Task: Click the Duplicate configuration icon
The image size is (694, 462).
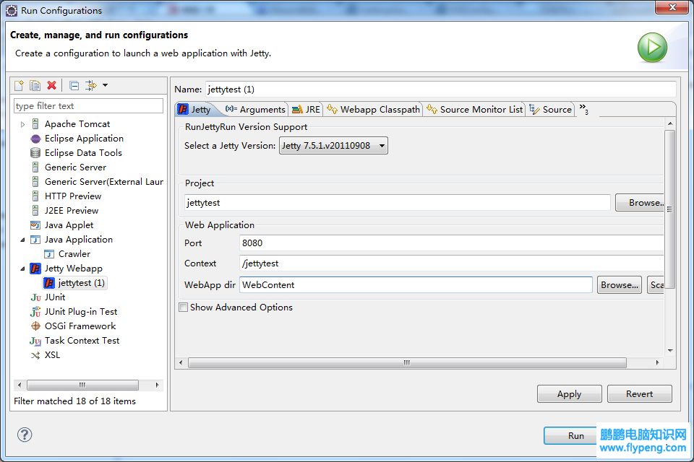Action: [35, 85]
